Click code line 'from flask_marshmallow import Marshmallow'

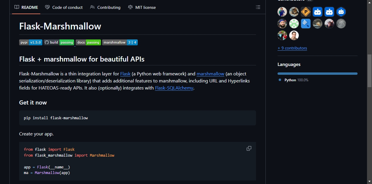click(69, 155)
